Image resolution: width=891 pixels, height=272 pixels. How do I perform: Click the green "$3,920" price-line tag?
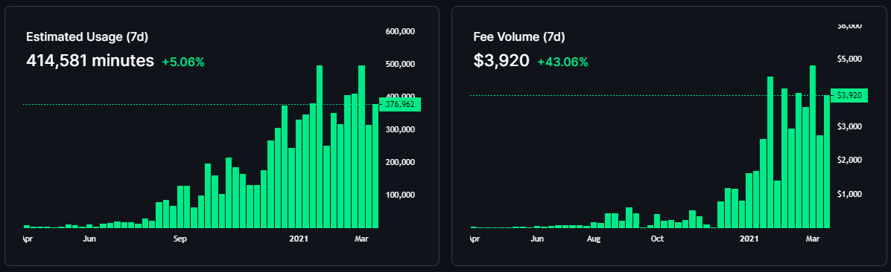coord(849,95)
